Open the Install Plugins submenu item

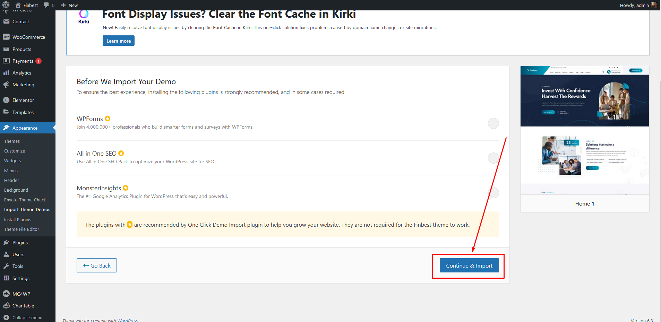(18, 219)
